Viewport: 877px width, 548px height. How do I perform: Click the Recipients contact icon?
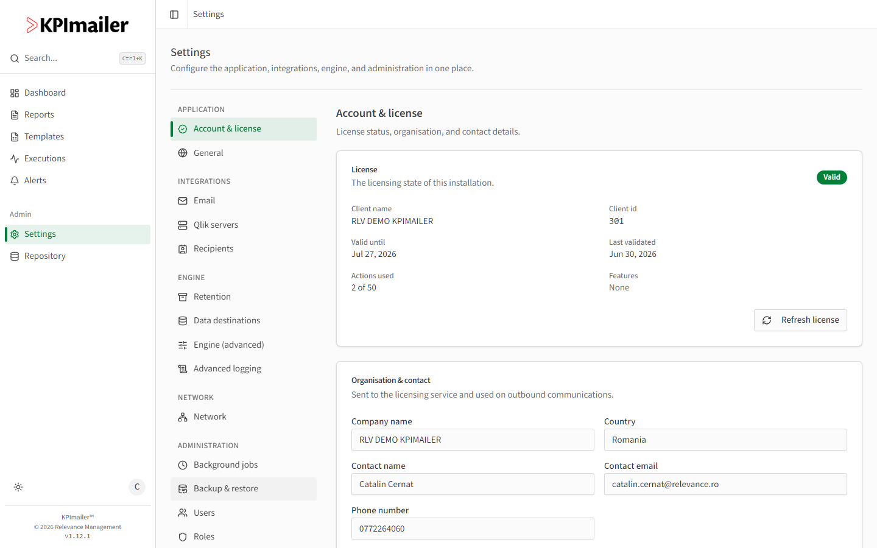(x=183, y=249)
